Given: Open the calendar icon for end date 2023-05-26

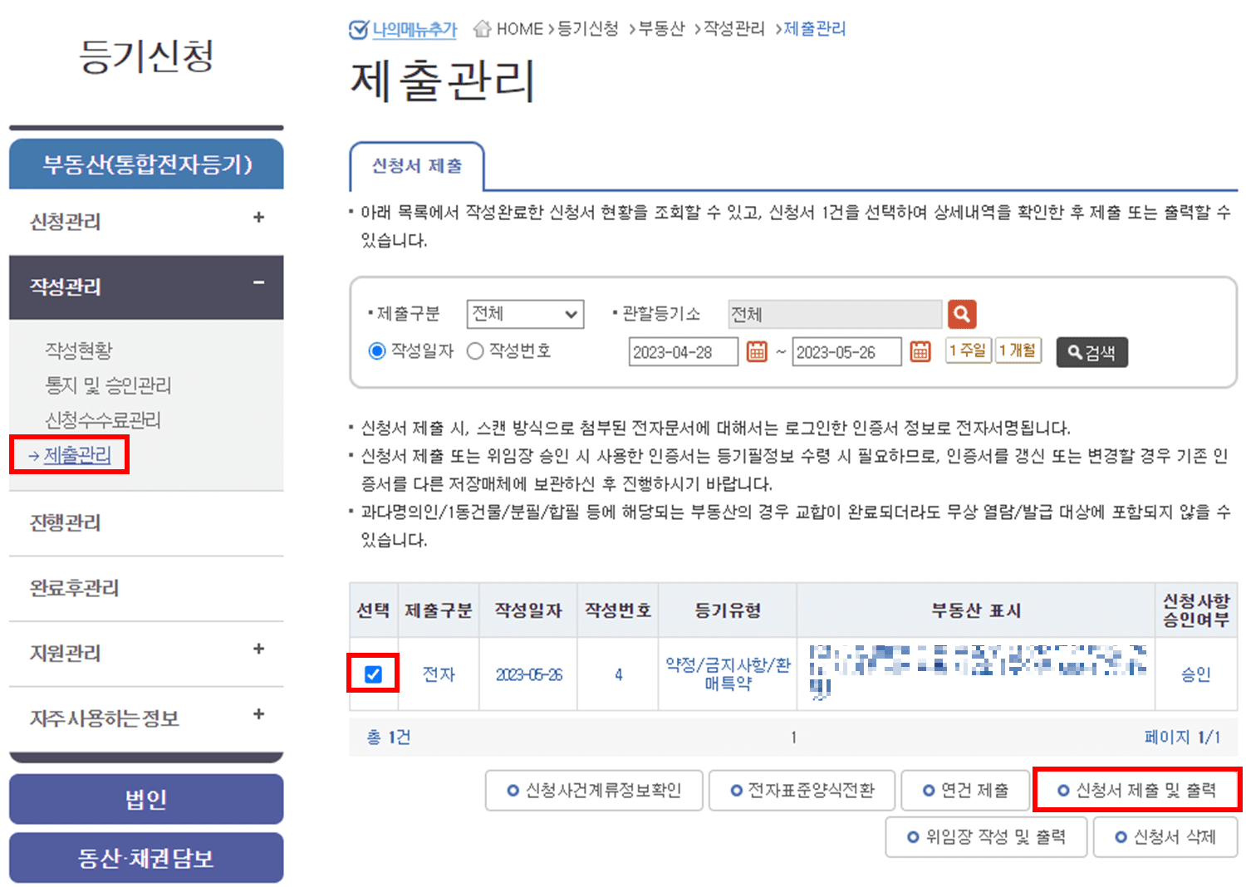Looking at the screenshot, I should (x=920, y=351).
